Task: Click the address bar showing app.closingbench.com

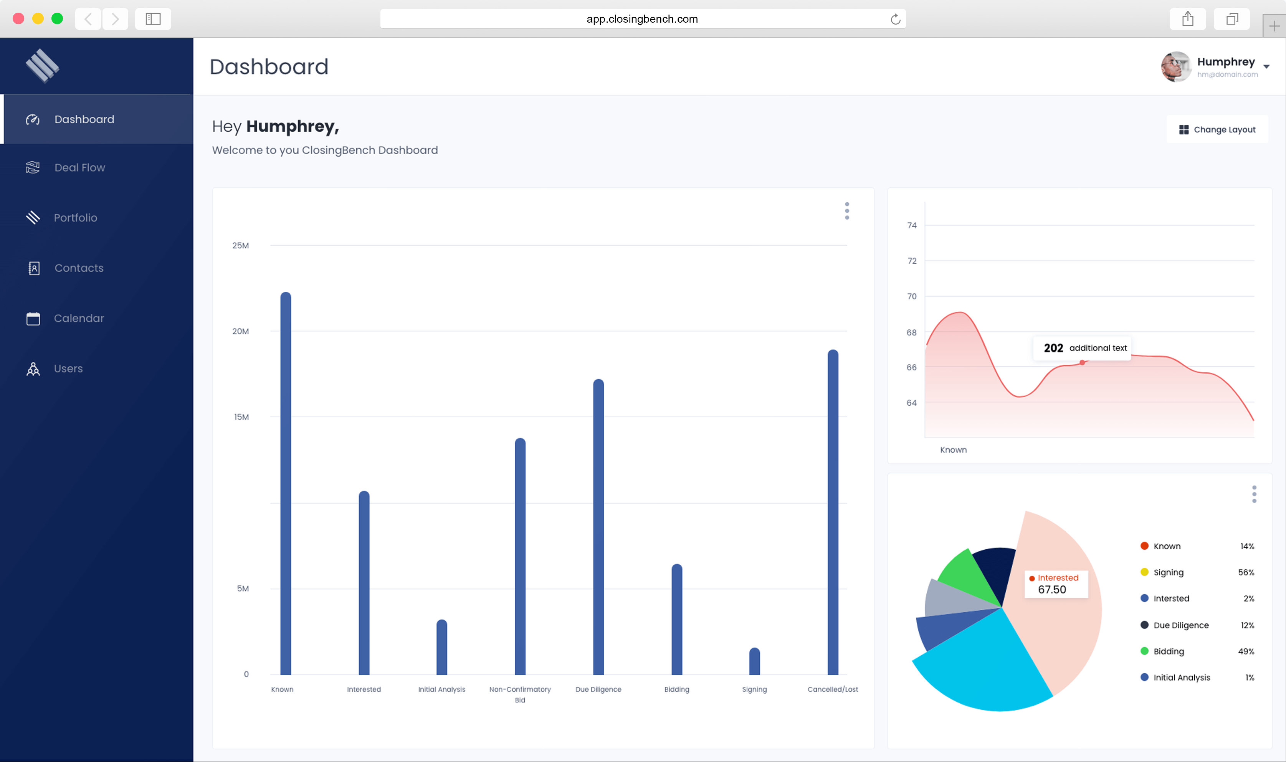Action: (642, 19)
